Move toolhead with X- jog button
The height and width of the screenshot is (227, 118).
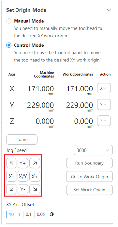coord(11,176)
